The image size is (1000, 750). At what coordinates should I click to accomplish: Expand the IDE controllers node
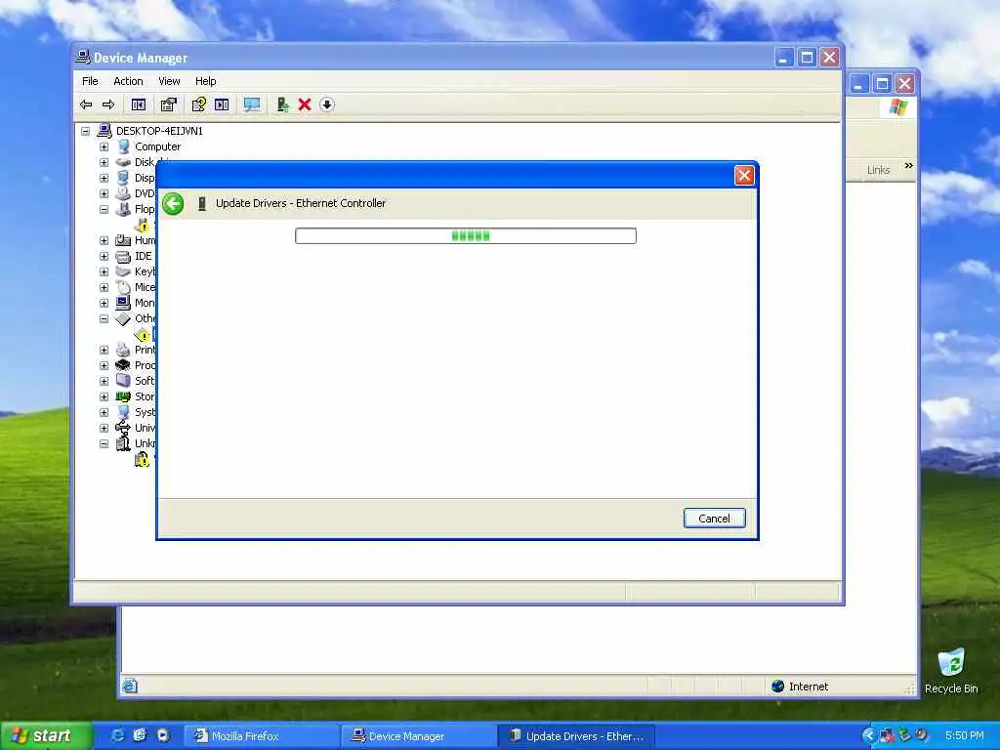pyautogui.click(x=104, y=257)
